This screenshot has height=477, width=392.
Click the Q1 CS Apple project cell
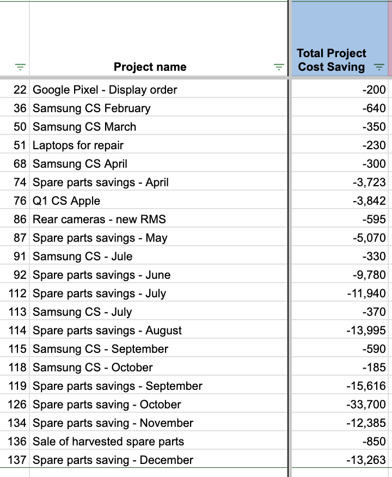[158, 201]
